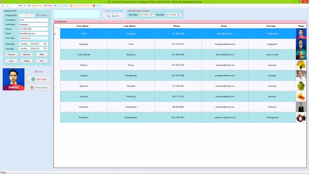Select phone cell '056-111-1234'
Image resolution: width=309 pixels, height=174 pixels.
point(178,97)
